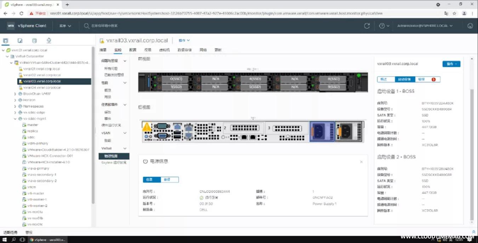Collapse the vxvc01.vxrail.corp.local tree node

[x=3, y=50]
